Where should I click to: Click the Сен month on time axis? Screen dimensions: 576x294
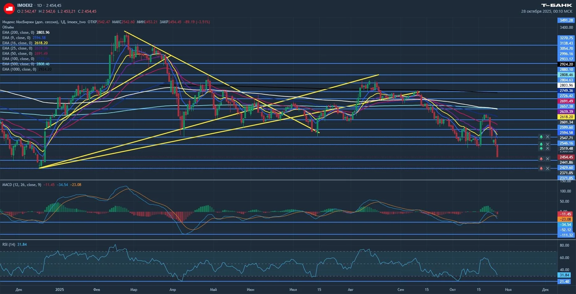pyautogui.click(x=400, y=290)
